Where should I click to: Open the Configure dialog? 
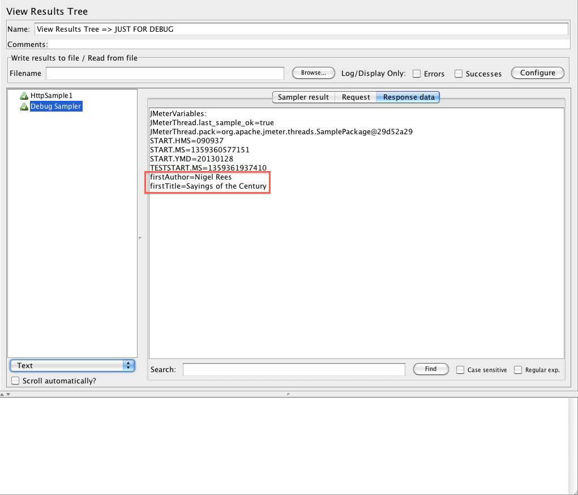click(537, 72)
